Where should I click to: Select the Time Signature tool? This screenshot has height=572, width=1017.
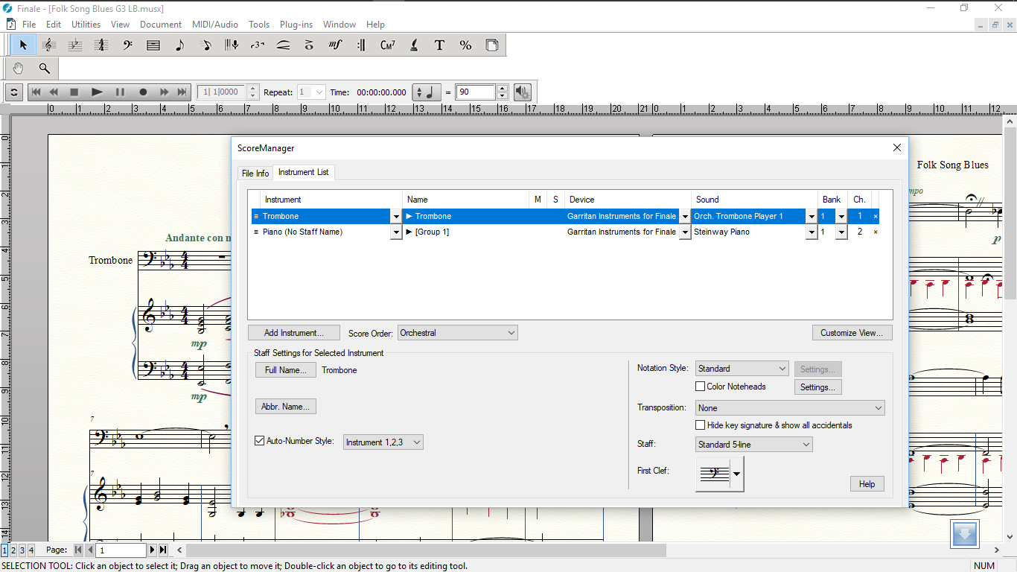coord(101,45)
